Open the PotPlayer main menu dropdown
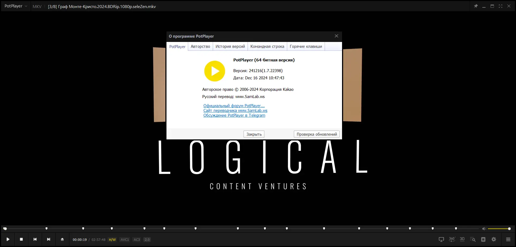The width and height of the screenshot is (516, 247). tap(16, 6)
